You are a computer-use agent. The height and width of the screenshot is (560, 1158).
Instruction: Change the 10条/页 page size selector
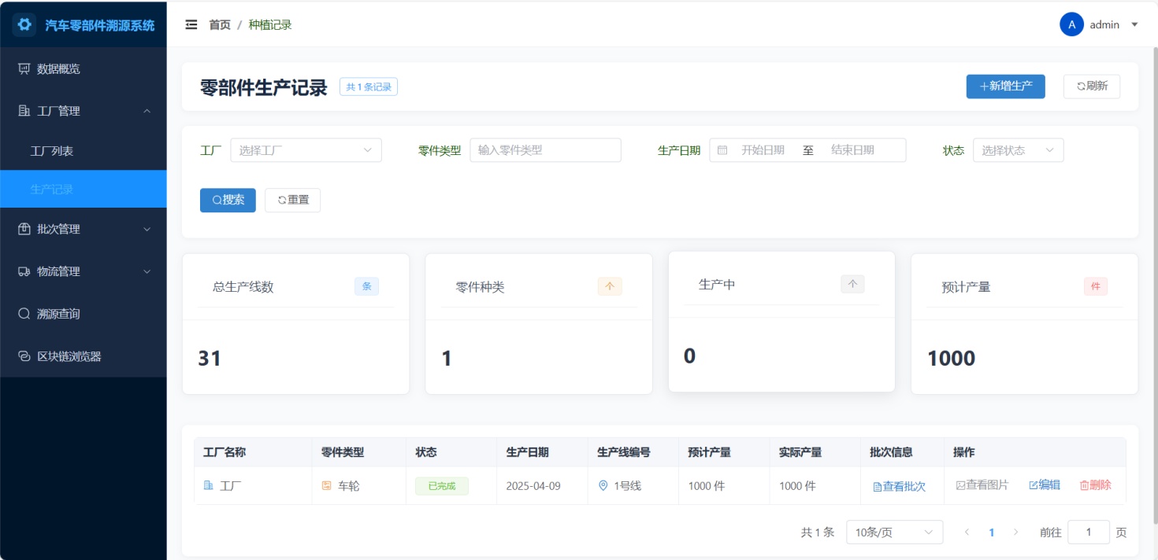point(894,532)
